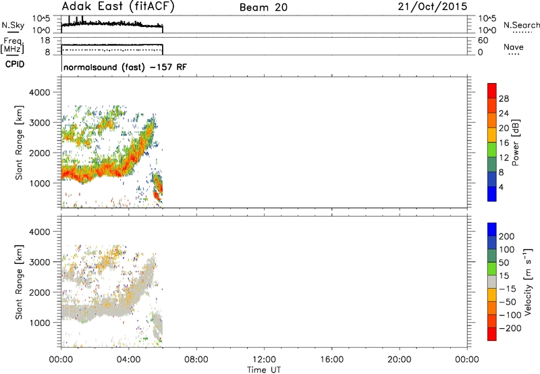540x374 pixels.
Task: Click the '12:00' time tick label
Action: [x=264, y=360]
